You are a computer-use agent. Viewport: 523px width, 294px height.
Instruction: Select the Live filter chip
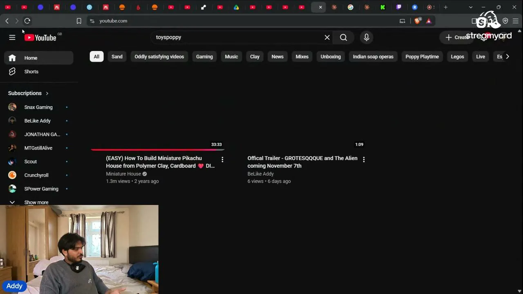(481, 57)
